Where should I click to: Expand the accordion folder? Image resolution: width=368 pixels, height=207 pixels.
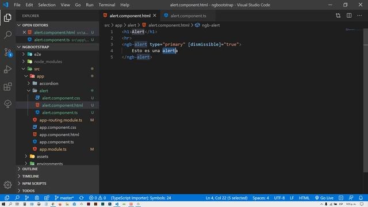pos(57,83)
